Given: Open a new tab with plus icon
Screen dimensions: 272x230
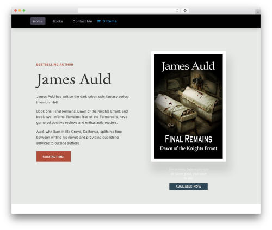Looking at the screenshot, I should pyautogui.click(x=258, y=12).
